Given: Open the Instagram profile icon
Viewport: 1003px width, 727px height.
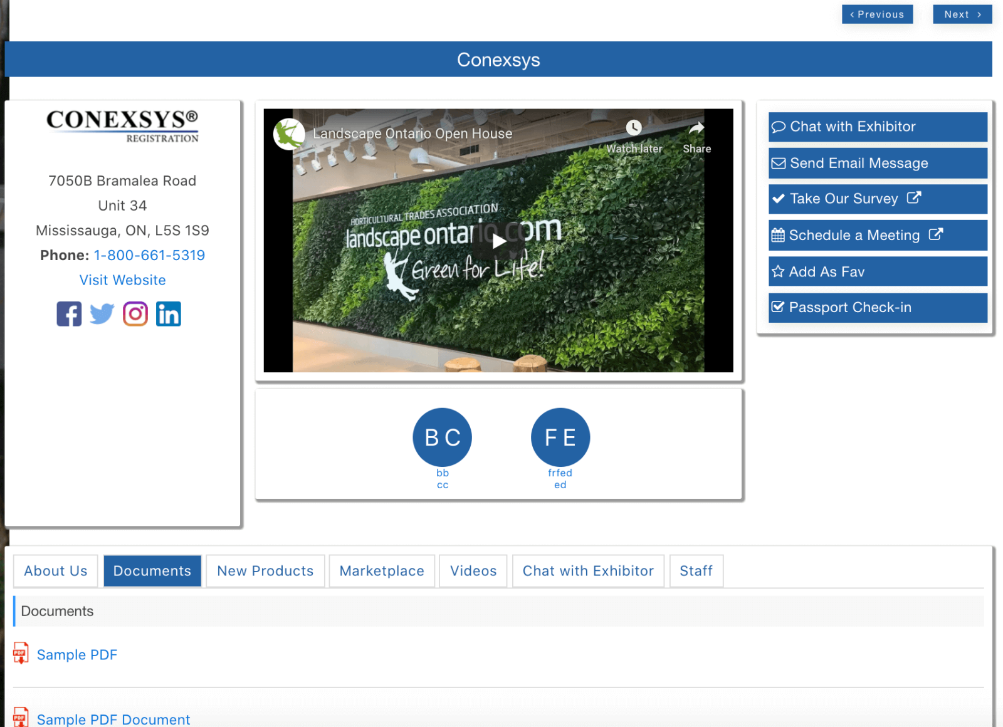Looking at the screenshot, I should pyautogui.click(x=135, y=314).
